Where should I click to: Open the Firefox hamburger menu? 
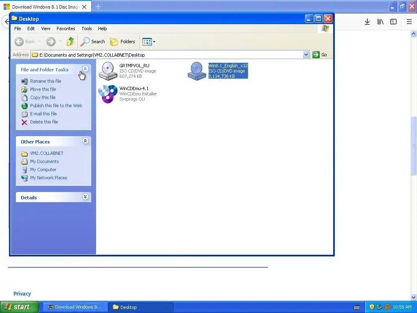(409, 22)
